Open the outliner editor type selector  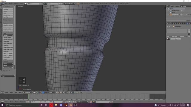(168, 6)
